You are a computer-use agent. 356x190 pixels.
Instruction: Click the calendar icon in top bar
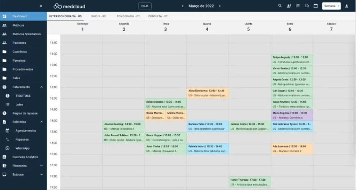(316, 6)
